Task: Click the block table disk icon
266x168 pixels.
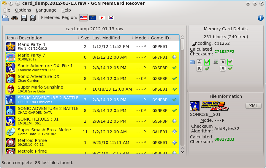Action: [x=216, y=62]
